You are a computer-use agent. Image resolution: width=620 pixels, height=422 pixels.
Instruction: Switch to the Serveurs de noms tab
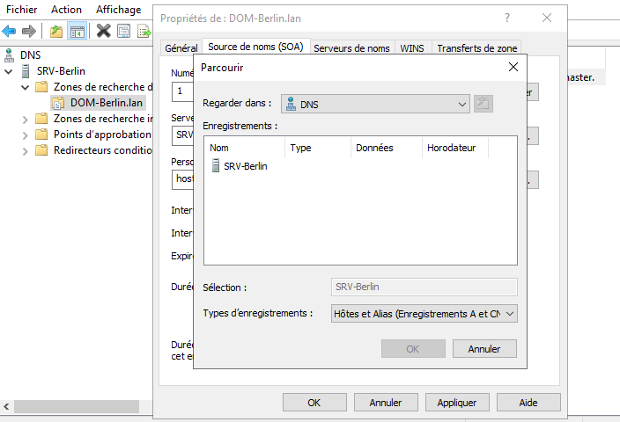(x=351, y=48)
